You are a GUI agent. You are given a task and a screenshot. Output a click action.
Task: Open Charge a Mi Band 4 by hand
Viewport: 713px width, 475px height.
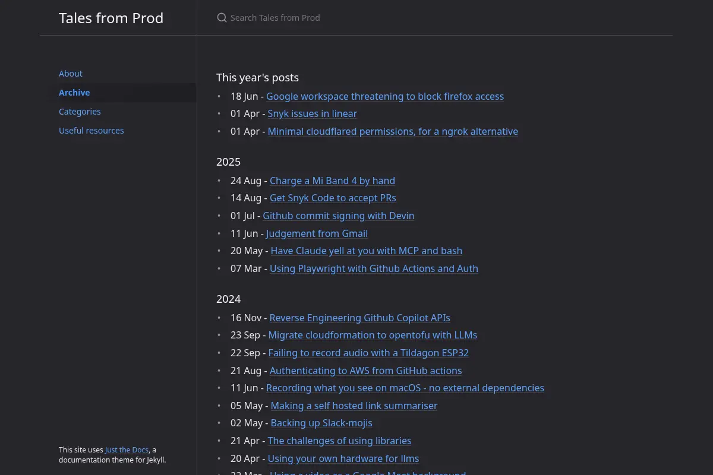coord(332,180)
